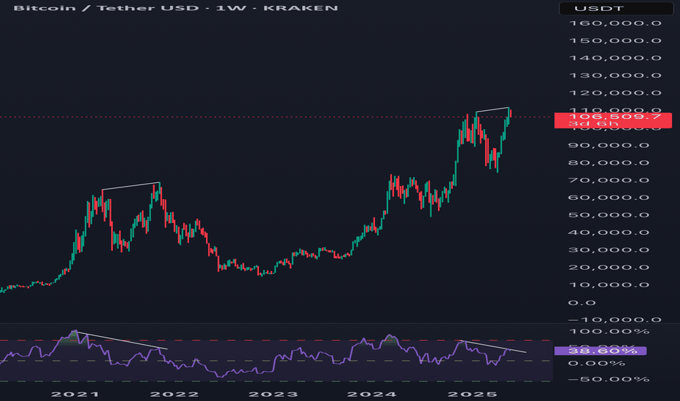This screenshot has height=401, width=680.
Task: Click the 120,000.0 price axis label
Action: [x=615, y=93]
